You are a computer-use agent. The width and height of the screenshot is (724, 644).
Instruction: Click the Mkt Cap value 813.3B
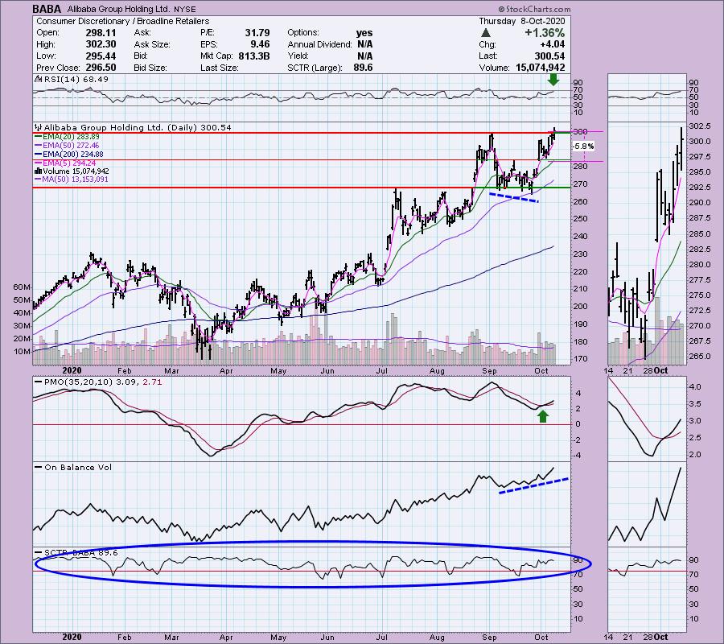254,56
